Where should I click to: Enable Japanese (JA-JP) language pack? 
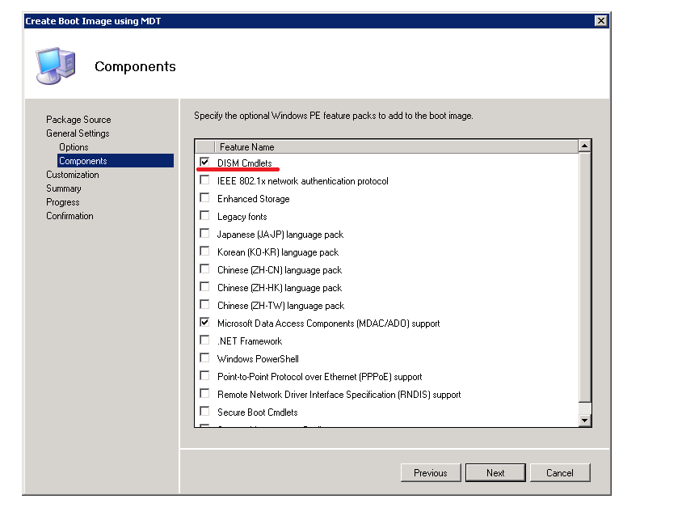(204, 234)
